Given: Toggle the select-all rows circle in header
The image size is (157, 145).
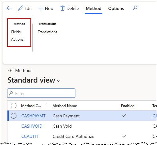Looking at the screenshot, I should pos(14,106).
